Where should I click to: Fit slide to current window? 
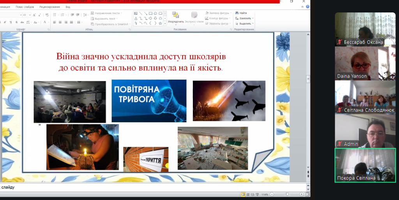tap(307, 194)
